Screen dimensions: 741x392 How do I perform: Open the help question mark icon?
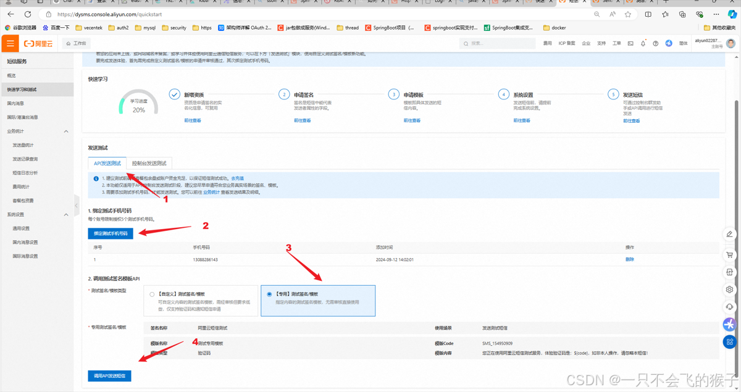[x=656, y=43]
